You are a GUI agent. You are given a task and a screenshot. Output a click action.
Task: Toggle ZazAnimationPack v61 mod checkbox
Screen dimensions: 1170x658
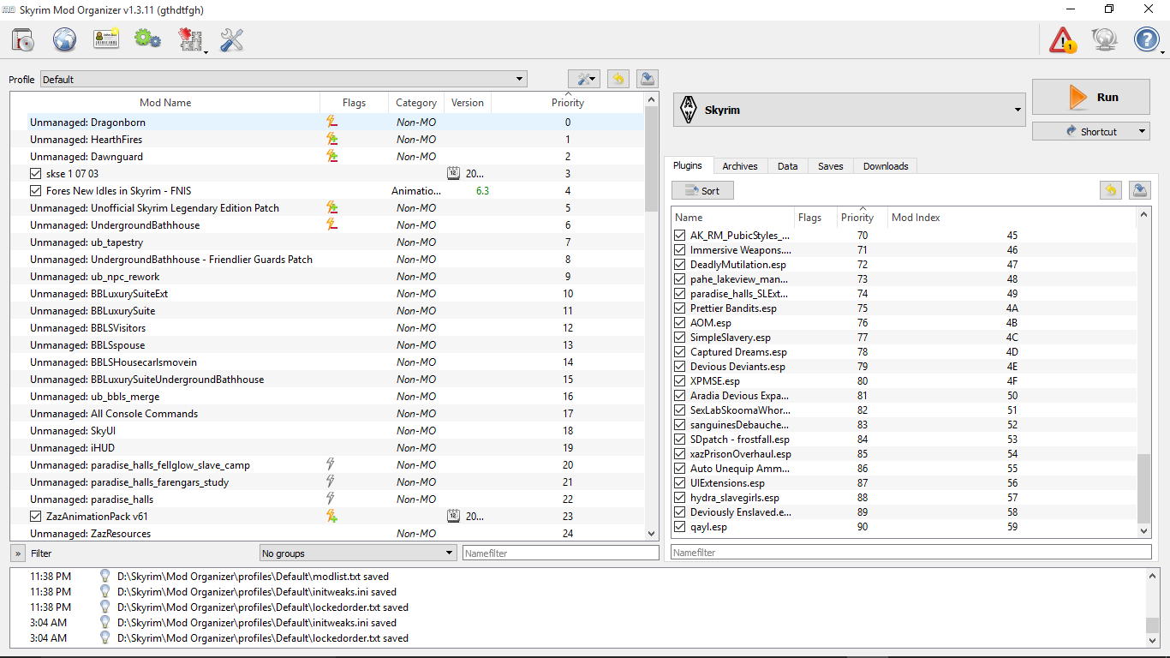pyautogui.click(x=35, y=517)
